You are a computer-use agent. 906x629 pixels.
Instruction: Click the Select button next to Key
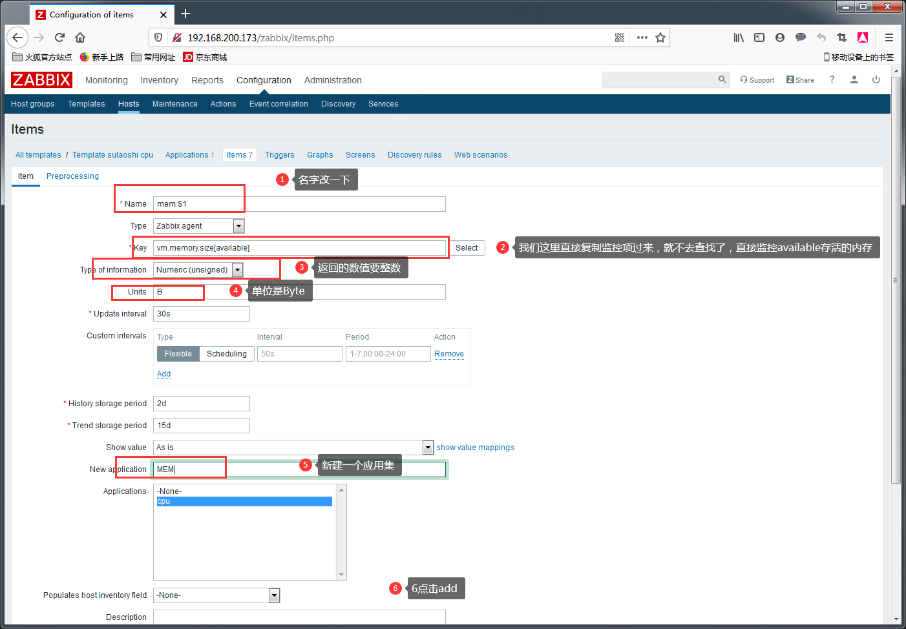coord(467,248)
